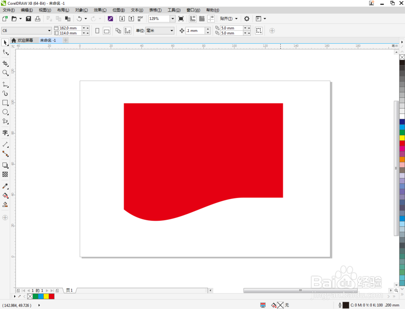Select the Connector tool

tap(5, 154)
